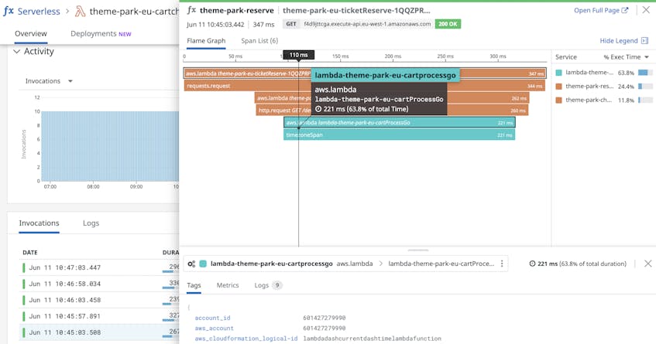
Task: Click the aws_cloudformation_logical-id tag key
Action: 246,339
